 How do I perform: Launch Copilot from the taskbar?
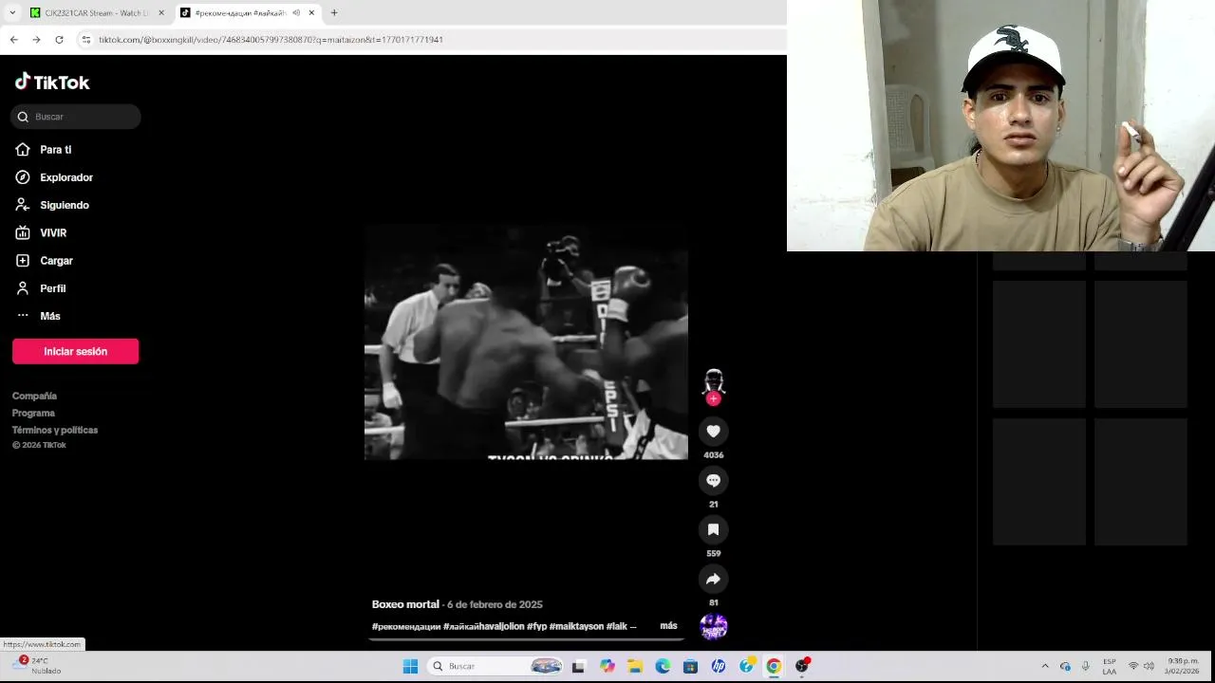click(x=607, y=666)
